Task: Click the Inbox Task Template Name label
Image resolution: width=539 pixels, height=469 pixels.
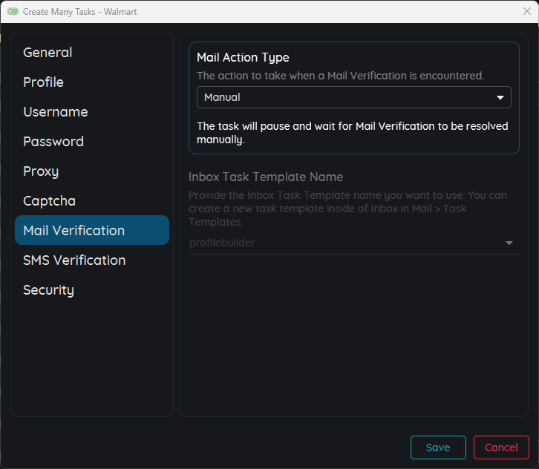Action: [266, 177]
